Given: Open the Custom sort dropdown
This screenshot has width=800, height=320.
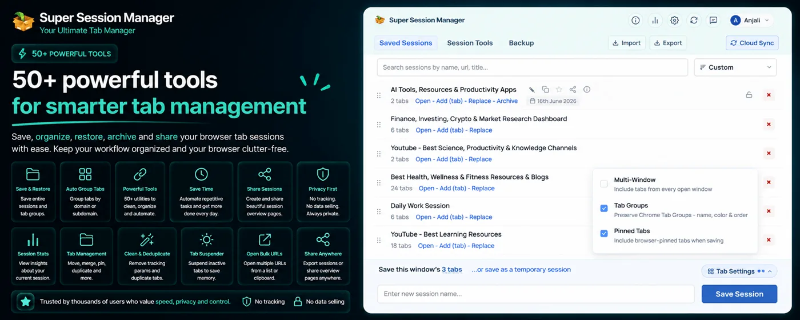Looking at the screenshot, I should (x=735, y=67).
